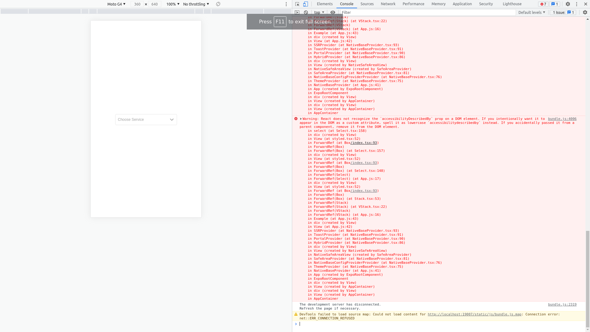Show the console sidebar icon
590x332 pixels.
coord(297,12)
